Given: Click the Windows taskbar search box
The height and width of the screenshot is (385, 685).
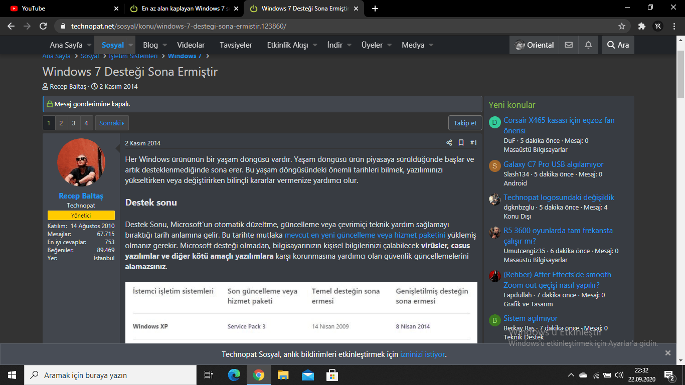Looking at the screenshot, I should [110, 375].
